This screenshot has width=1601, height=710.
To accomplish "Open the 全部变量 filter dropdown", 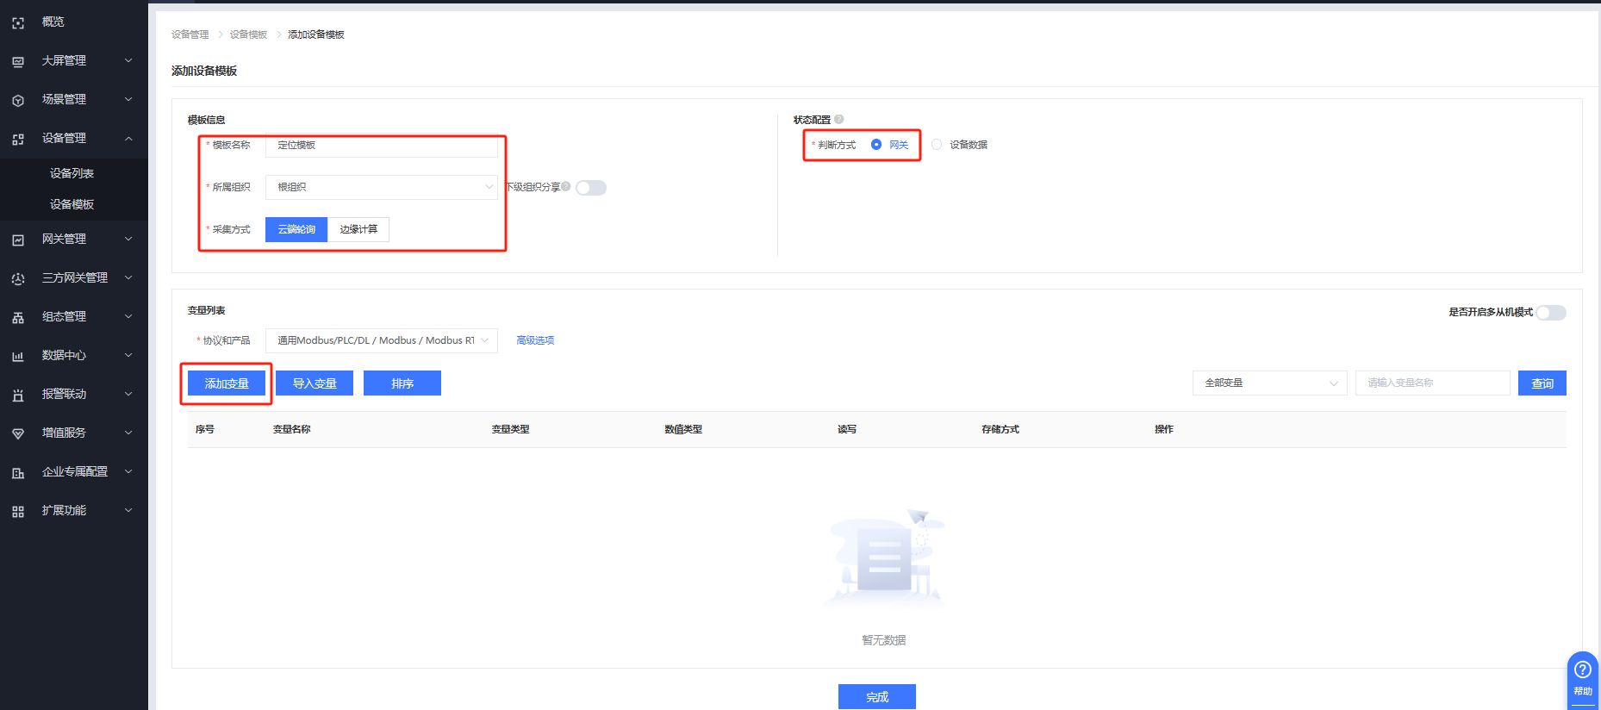I will 1269,383.
